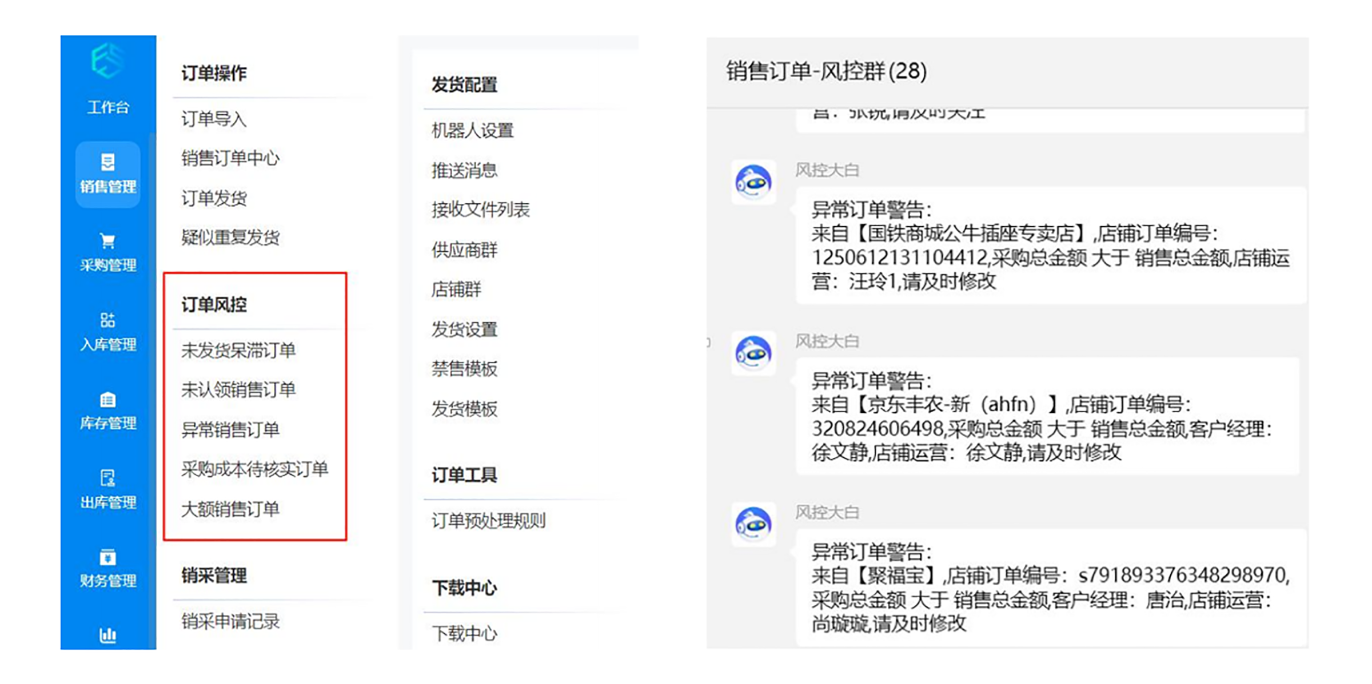Screen dimensions: 1372x684
Task: Open 销售管理 sidebar icon
Action: (107, 163)
